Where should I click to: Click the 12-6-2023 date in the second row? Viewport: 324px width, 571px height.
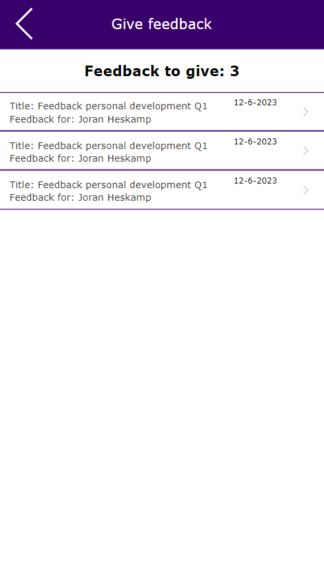pyautogui.click(x=255, y=142)
